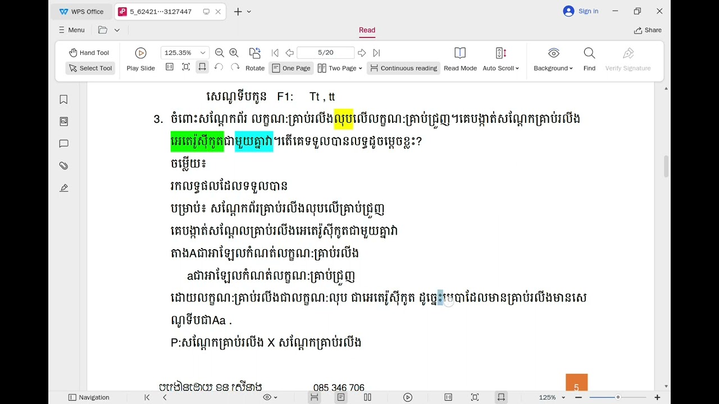Activate the Select Tool
Viewport: 719px width, 404px height.
90,68
